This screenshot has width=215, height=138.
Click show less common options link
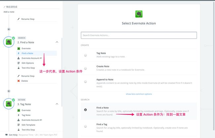139,94
